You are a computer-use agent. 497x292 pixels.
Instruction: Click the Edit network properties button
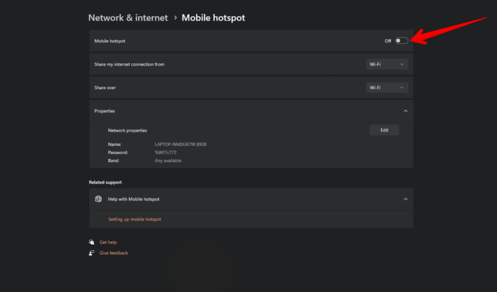(x=384, y=130)
